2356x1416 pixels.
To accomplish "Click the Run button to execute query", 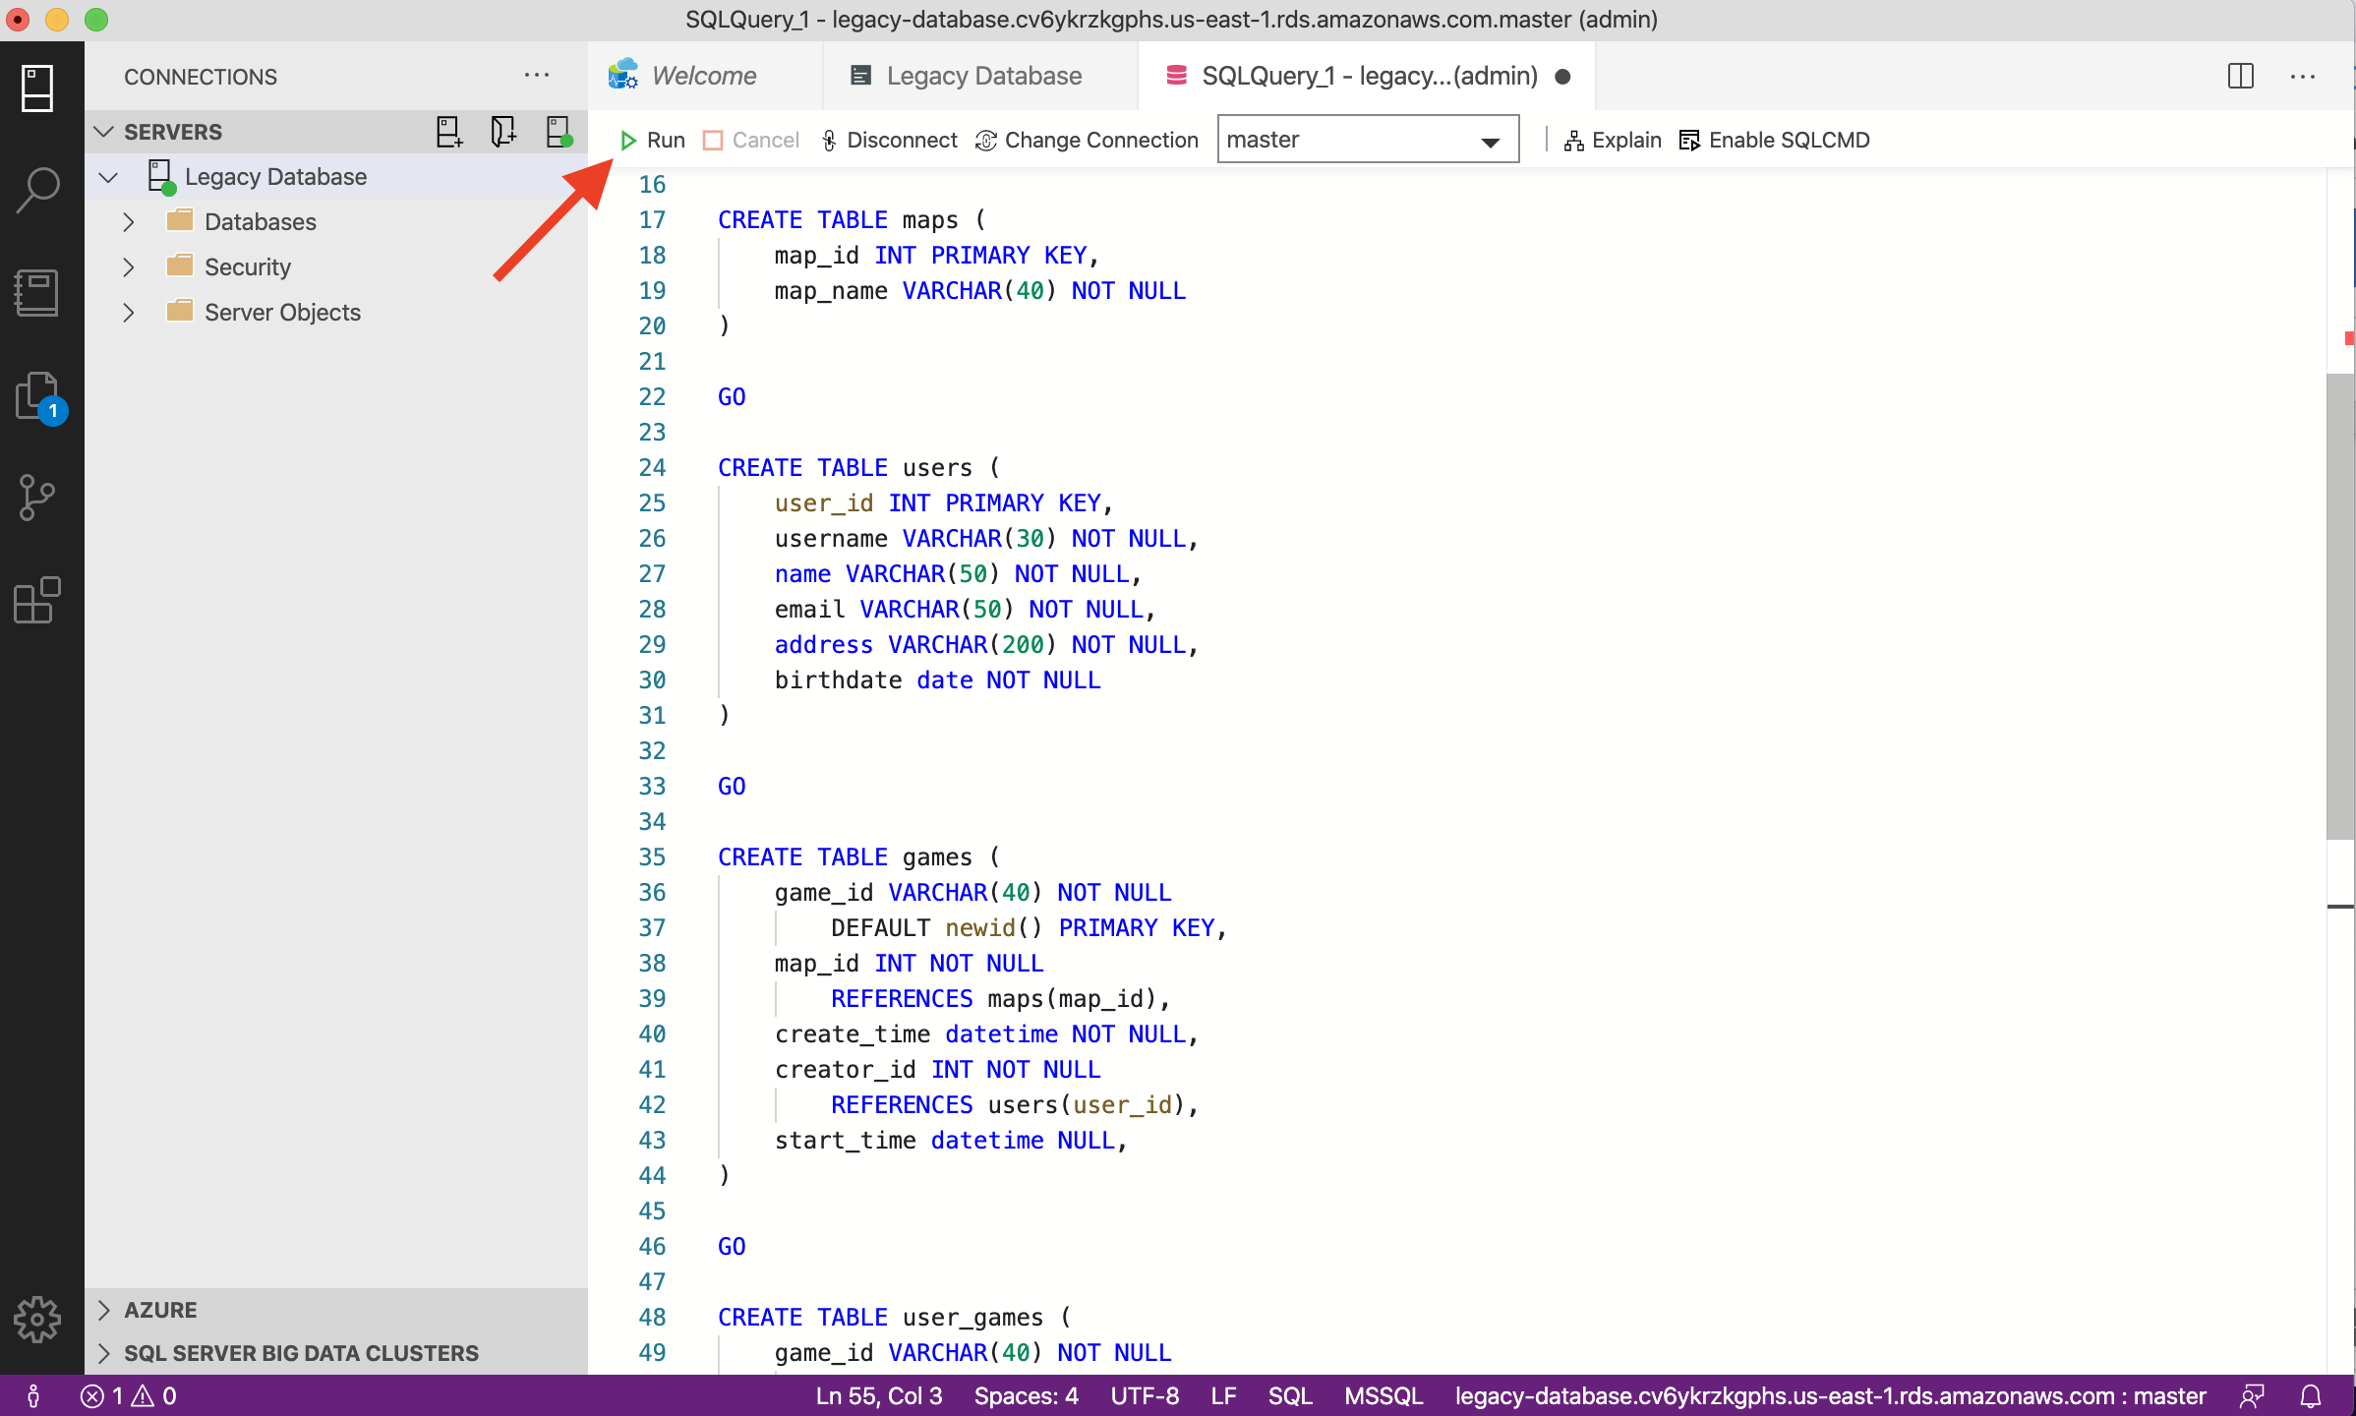I will (x=655, y=140).
